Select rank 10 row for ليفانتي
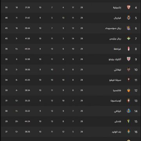 (x=70, y=70)
